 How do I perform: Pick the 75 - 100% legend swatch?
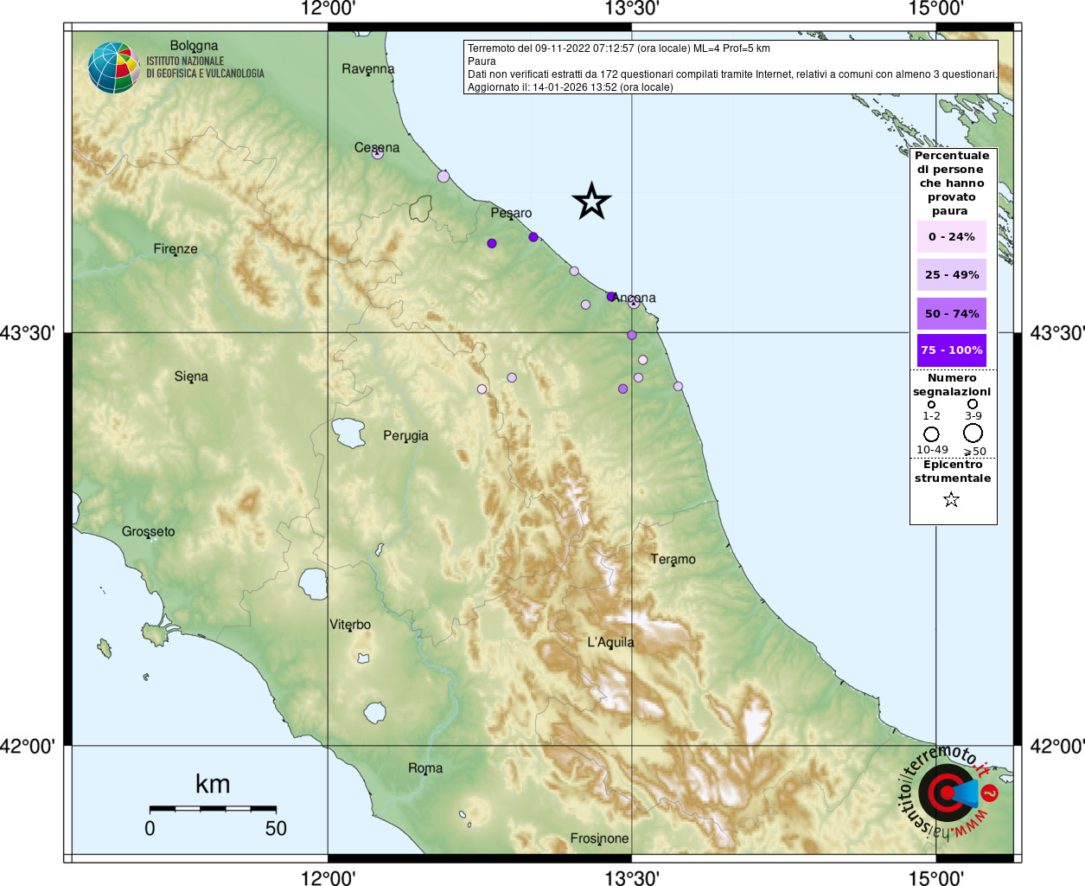[951, 350]
